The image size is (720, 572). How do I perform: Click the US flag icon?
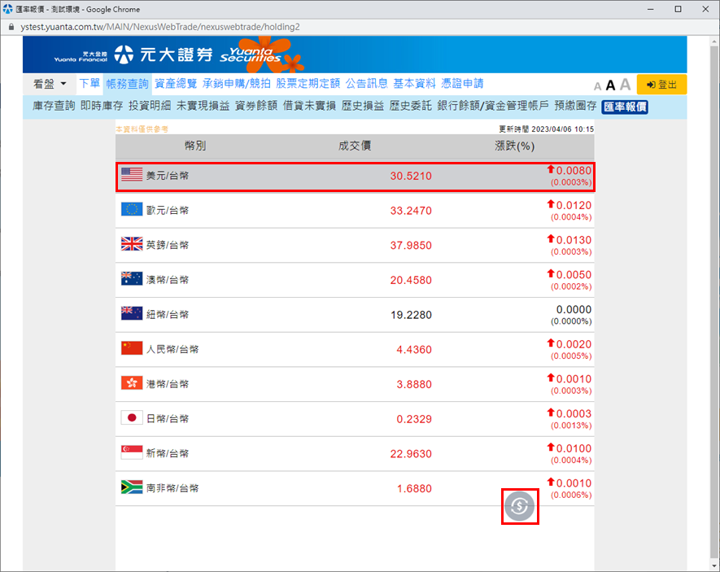[x=132, y=174]
